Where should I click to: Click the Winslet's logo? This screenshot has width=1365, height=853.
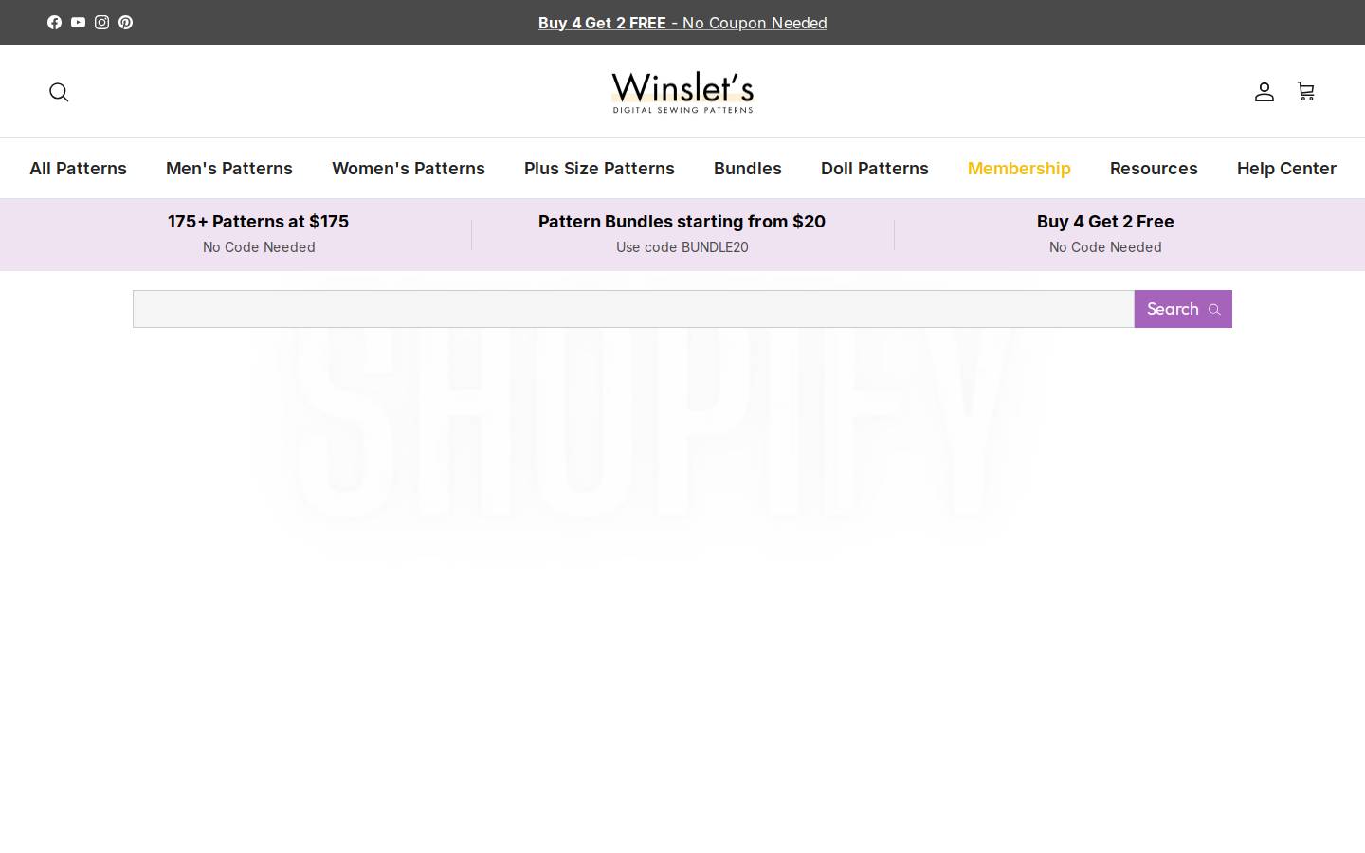point(682,92)
